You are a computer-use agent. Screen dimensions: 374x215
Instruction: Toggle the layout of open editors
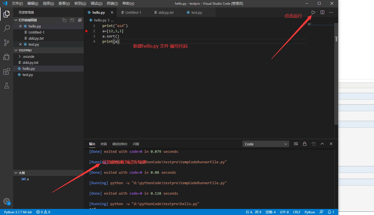point(64,20)
